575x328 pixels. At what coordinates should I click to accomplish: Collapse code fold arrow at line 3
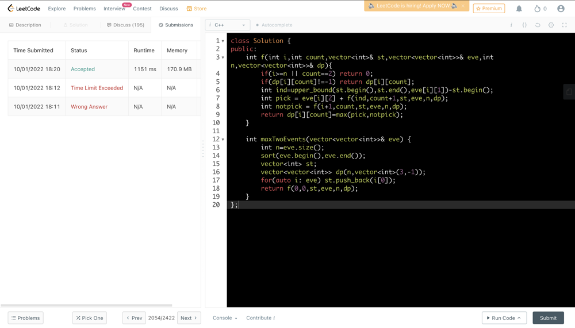223,57
